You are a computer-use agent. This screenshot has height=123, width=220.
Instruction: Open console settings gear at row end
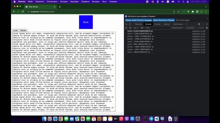click(x=207, y=28)
